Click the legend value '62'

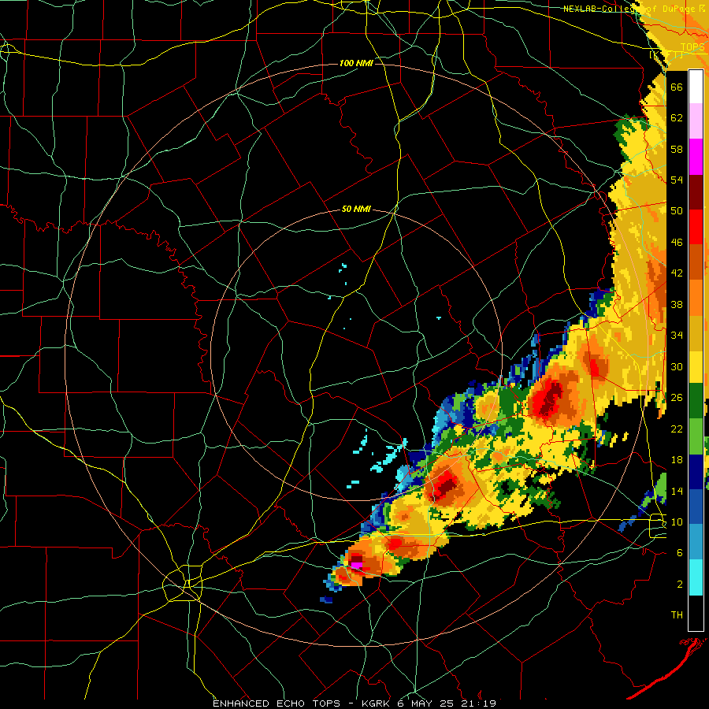(677, 118)
